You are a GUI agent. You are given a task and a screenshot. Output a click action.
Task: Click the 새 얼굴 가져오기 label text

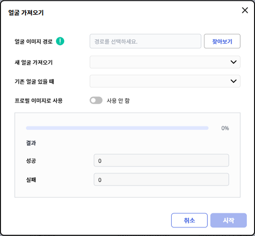tap(36, 62)
